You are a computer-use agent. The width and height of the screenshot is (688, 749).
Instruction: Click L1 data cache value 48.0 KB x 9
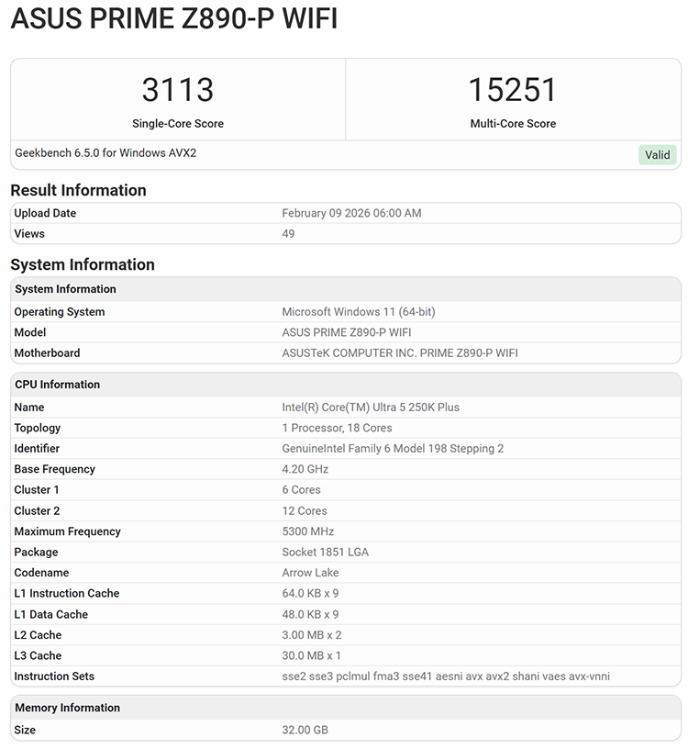pos(310,614)
